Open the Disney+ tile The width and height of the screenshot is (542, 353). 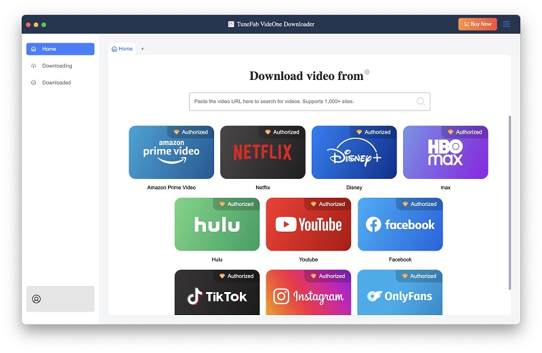click(x=354, y=152)
